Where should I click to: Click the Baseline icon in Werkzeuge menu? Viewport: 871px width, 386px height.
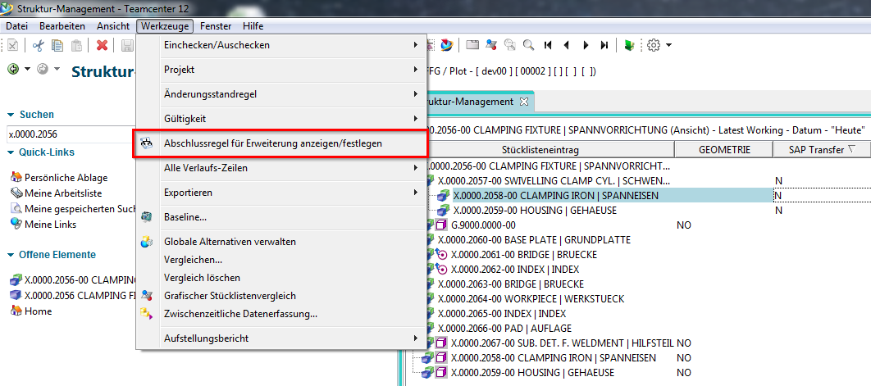146,217
